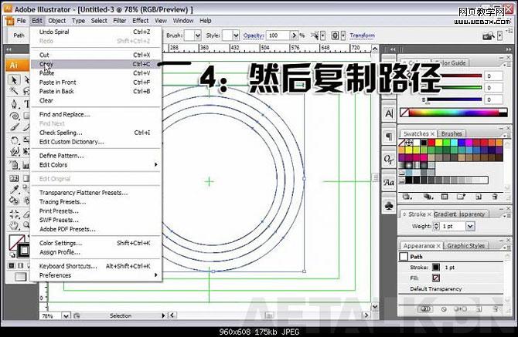Switch to the Brushes tab
The width and height of the screenshot is (518, 337).
452,133
